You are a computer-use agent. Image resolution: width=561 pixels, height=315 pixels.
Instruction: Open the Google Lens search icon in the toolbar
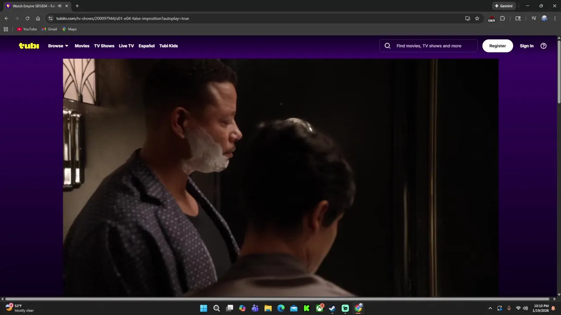tap(518, 18)
